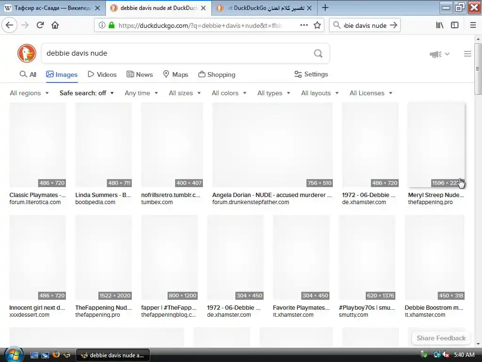Open the All colors dropdown
The width and height of the screenshot is (482, 362).
[x=229, y=93]
